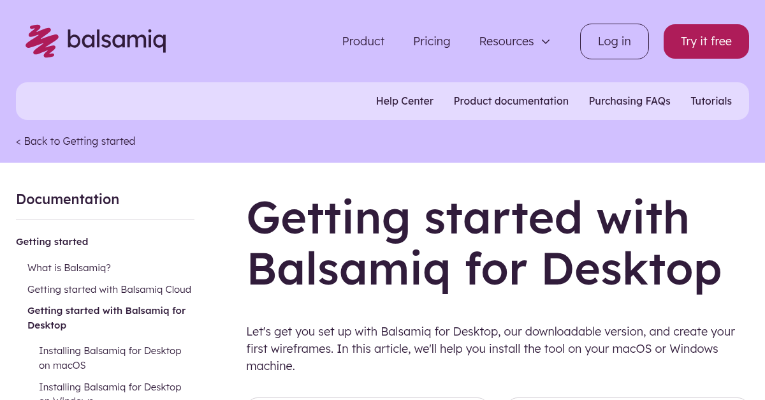Open Getting started with Balsamiq Cloud

tap(109, 290)
